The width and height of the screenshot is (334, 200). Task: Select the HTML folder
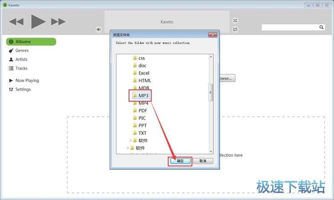[142, 80]
